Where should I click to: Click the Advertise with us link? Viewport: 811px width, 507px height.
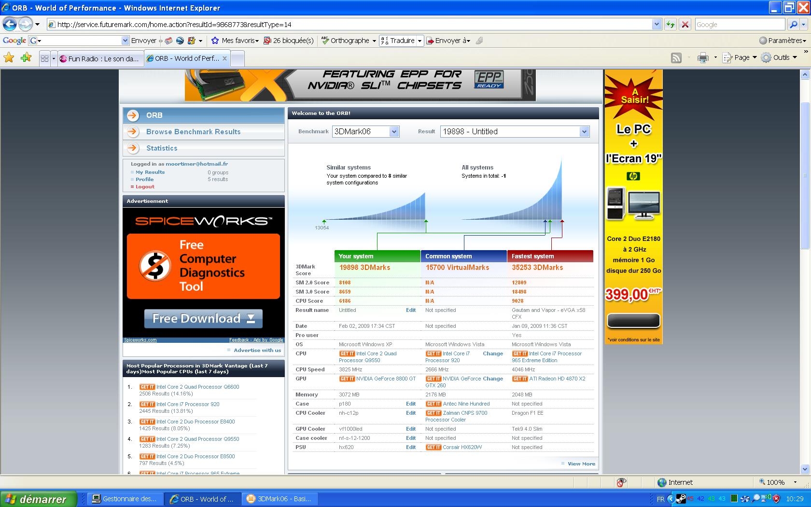257,350
